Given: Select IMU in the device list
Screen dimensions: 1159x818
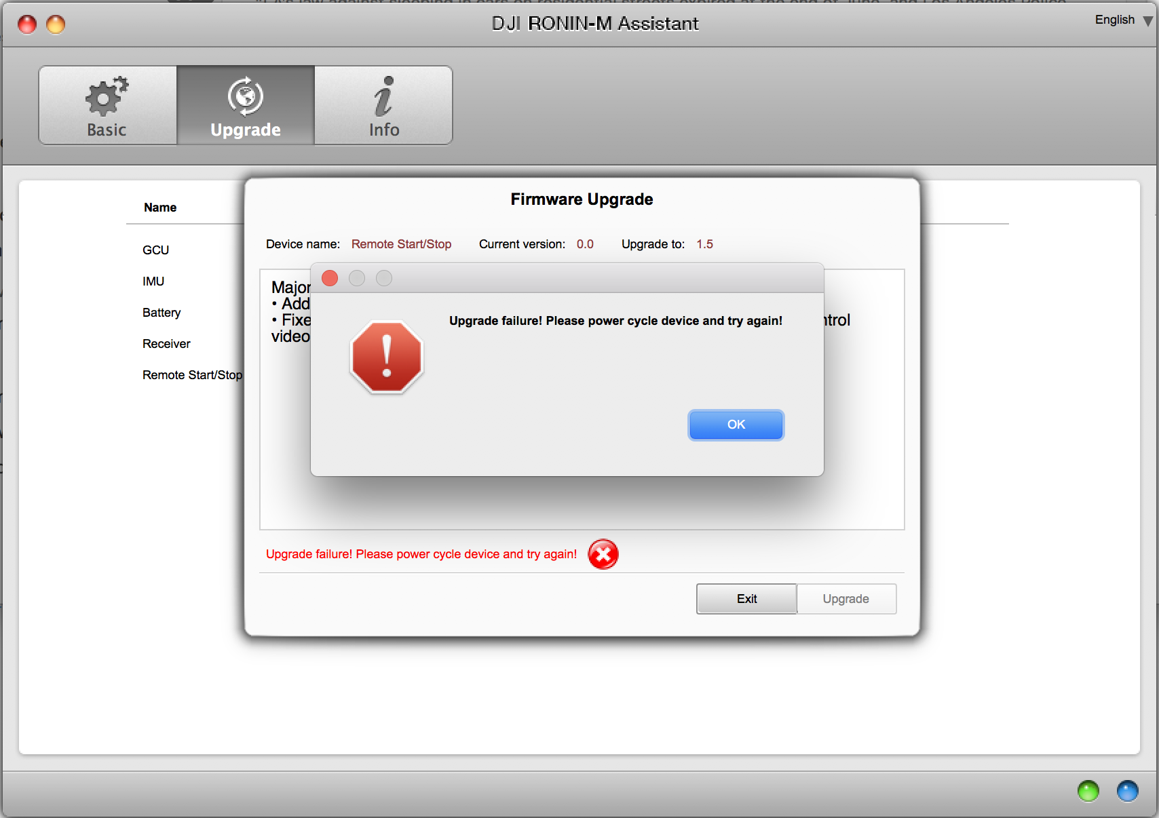Looking at the screenshot, I should (153, 281).
